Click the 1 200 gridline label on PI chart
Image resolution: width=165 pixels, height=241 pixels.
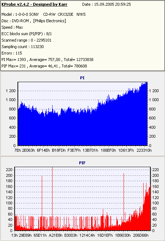(x=11, y=91)
